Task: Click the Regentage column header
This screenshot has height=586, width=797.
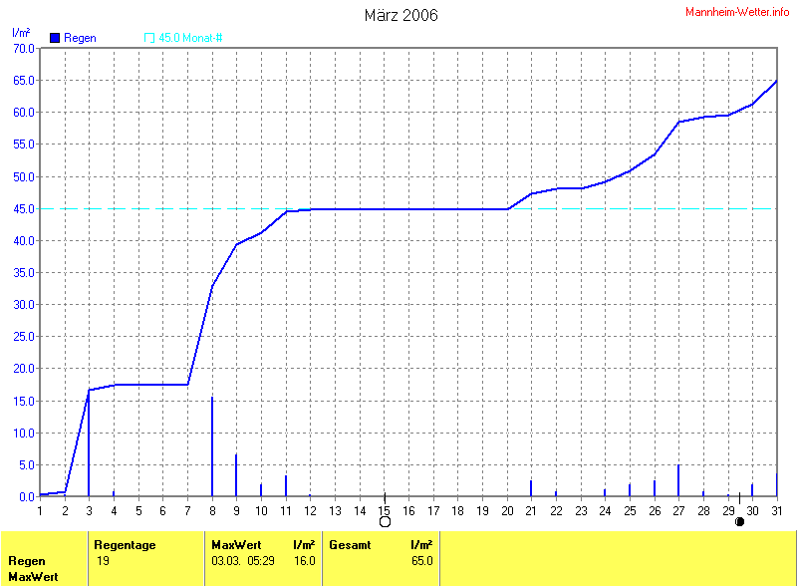Action: pyautogui.click(x=124, y=545)
